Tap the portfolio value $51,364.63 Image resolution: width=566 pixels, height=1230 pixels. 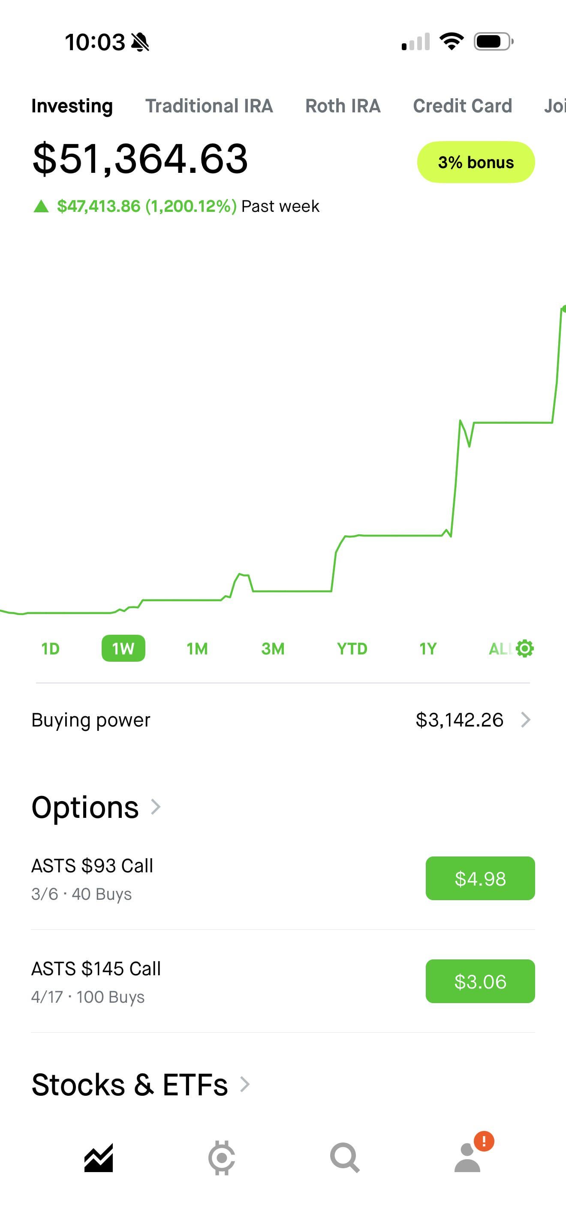click(x=140, y=159)
